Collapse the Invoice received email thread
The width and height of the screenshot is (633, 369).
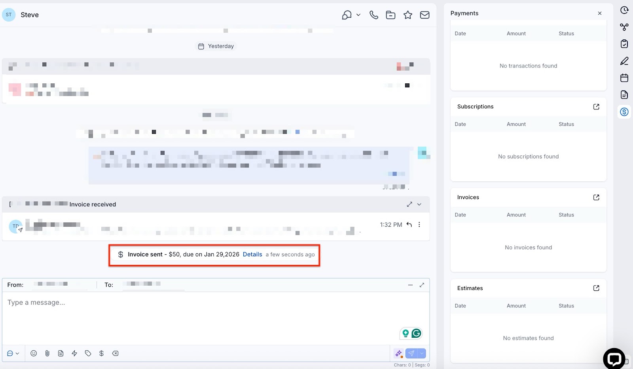click(x=419, y=204)
